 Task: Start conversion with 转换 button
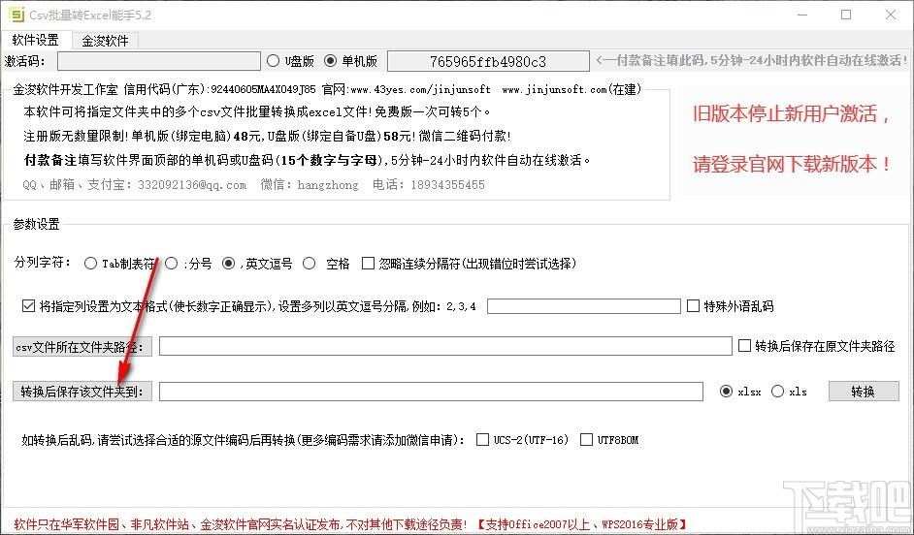click(864, 392)
